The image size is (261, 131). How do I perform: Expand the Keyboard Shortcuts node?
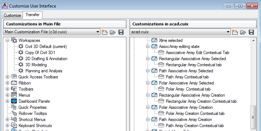7,126
